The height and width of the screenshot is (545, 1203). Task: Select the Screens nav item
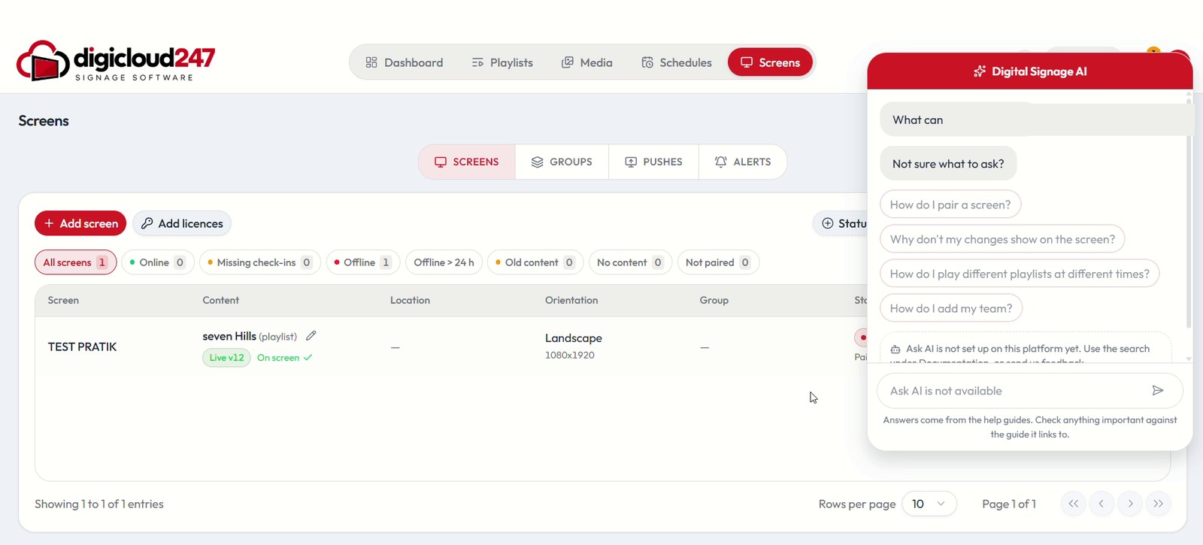click(x=770, y=62)
